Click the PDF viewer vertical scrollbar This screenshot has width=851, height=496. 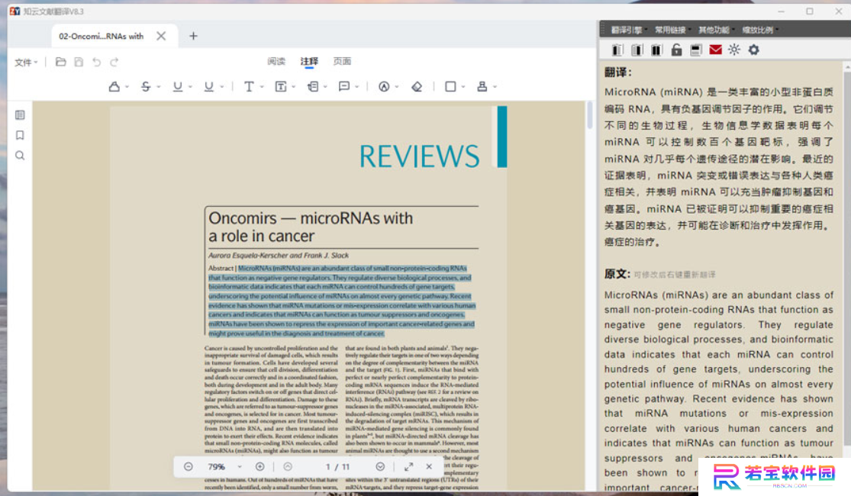pos(590,115)
